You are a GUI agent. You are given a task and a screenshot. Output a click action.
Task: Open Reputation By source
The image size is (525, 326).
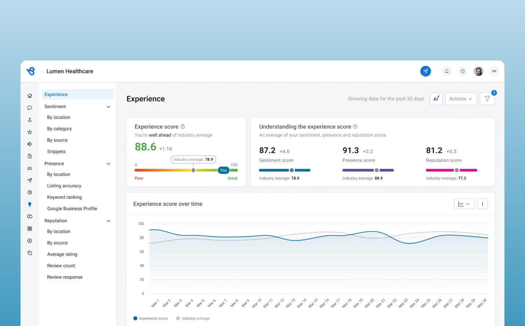[57, 243]
